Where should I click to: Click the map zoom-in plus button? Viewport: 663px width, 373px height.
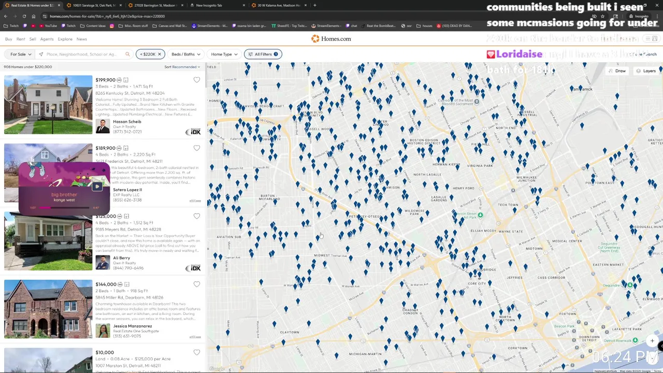tap(653, 340)
